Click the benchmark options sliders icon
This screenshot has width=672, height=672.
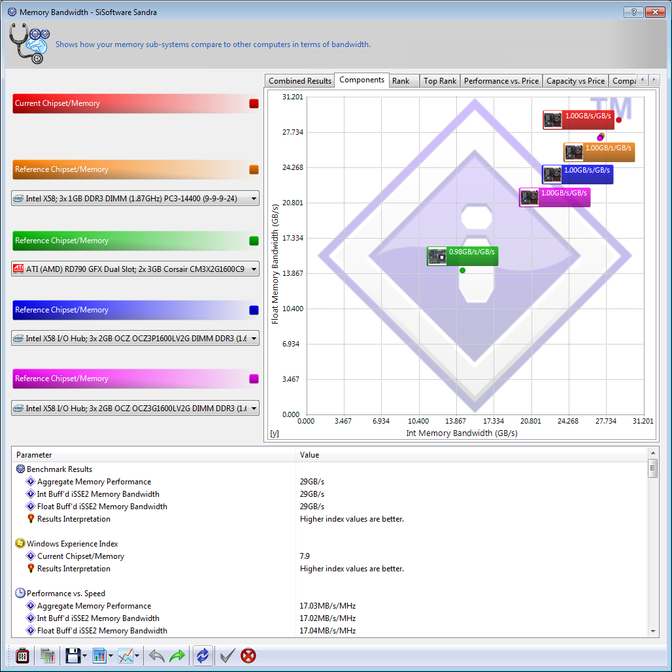22,656
